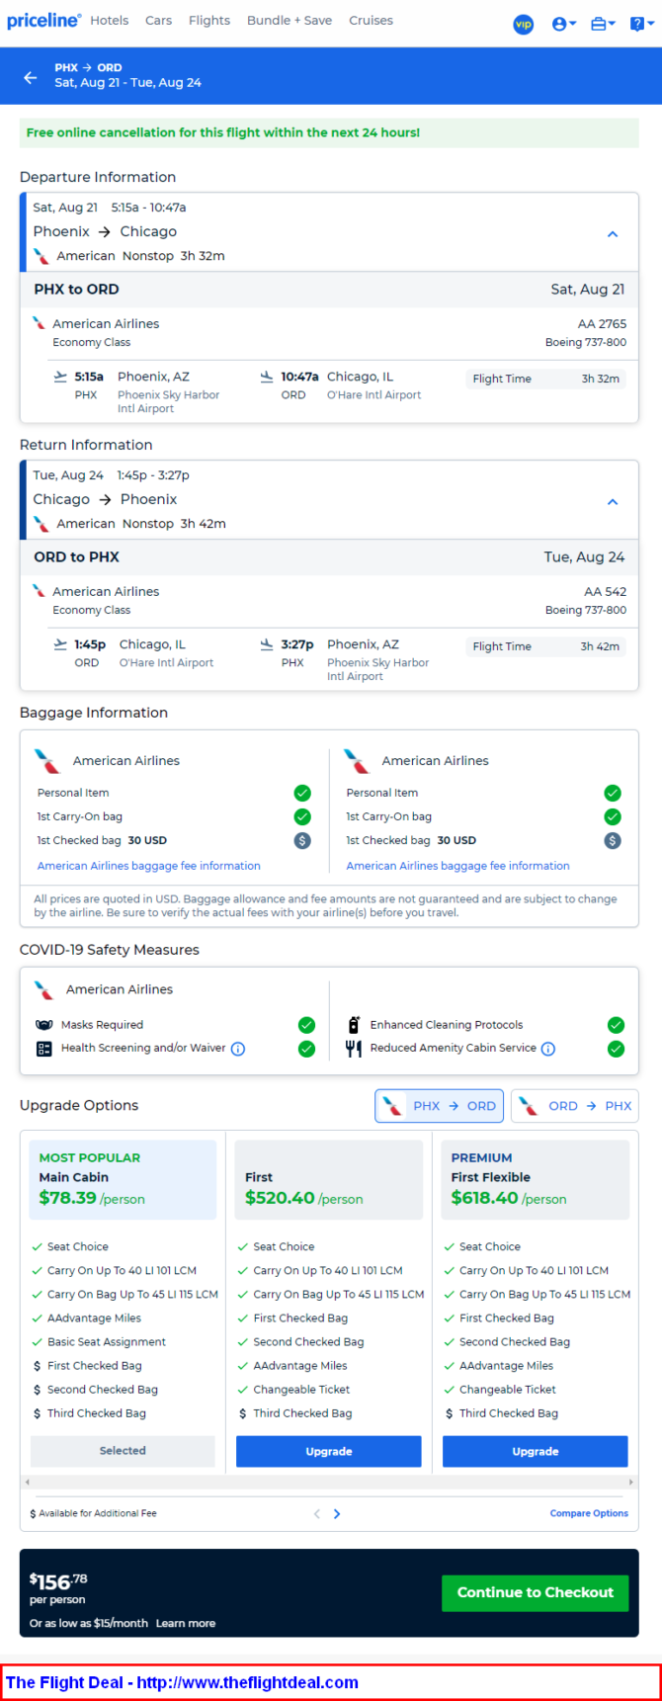Open the Flights menu item
Screen dimensions: 662x1701
[209, 20]
